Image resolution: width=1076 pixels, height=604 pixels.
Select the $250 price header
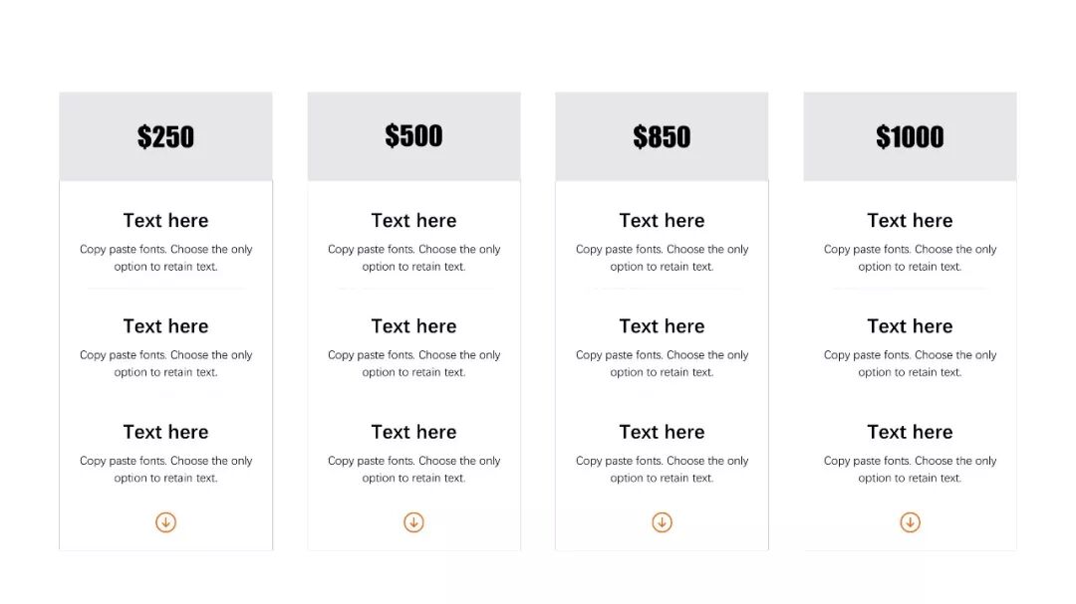(x=165, y=136)
